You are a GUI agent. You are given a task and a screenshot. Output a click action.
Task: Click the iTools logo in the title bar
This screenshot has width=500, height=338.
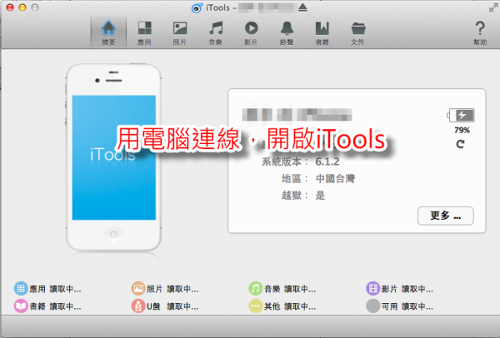[197, 8]
